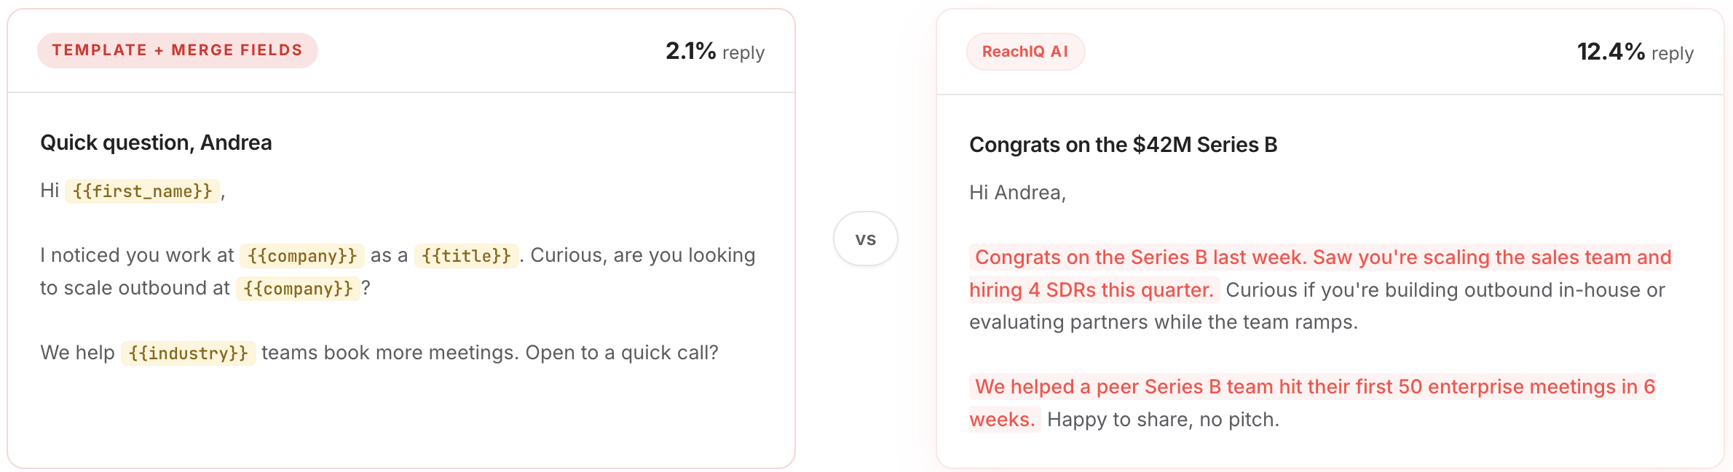
Task: Click text evaluating partners while the team ramps
Action: (x=1163, y=322)
